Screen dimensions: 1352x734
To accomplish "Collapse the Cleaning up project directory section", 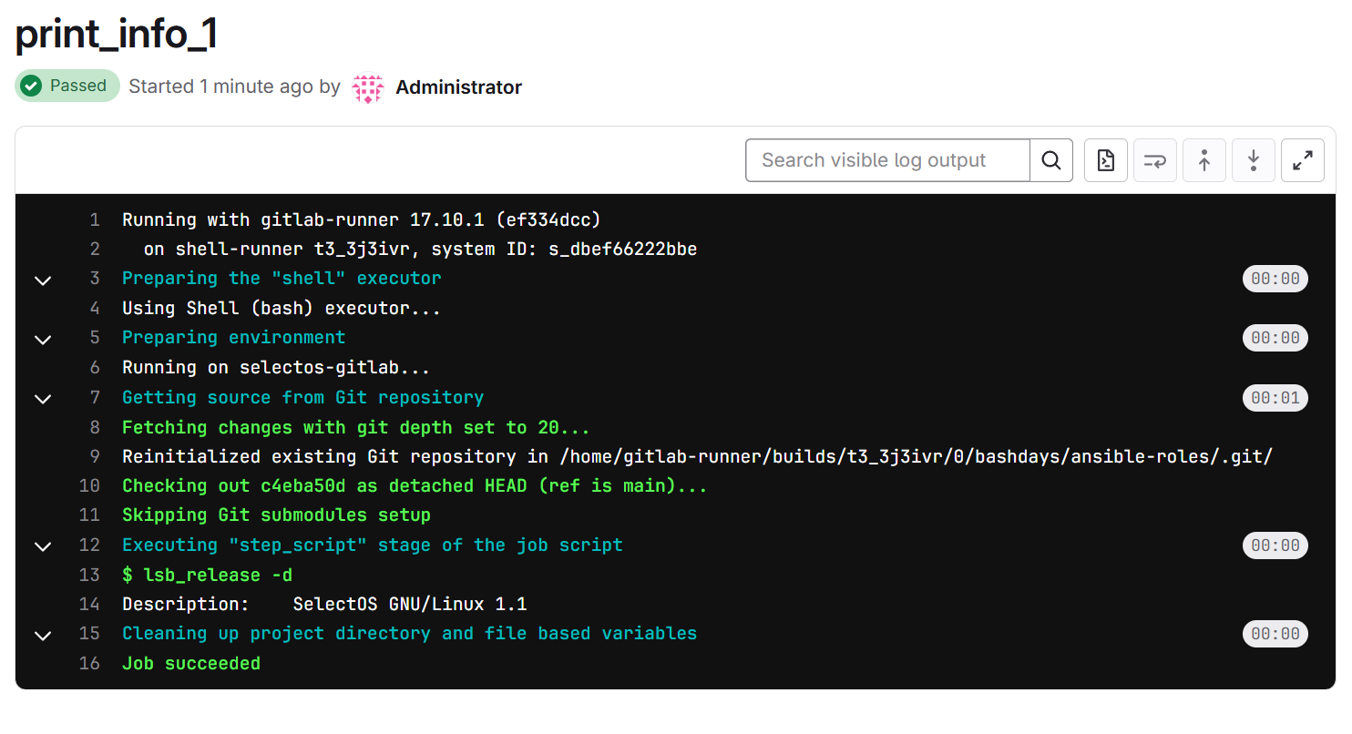I will pyautogui.click(x=43, y=635).
